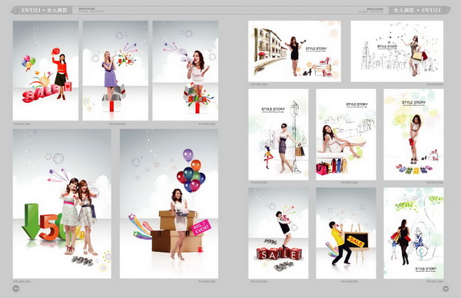
Task: Select the Style Story city skyline shopping bags thumbnail
Action: 397,51
